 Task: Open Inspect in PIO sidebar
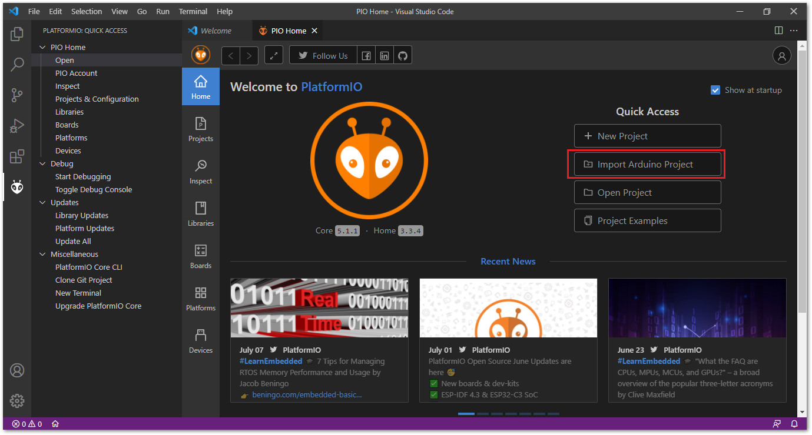(201, 172)
